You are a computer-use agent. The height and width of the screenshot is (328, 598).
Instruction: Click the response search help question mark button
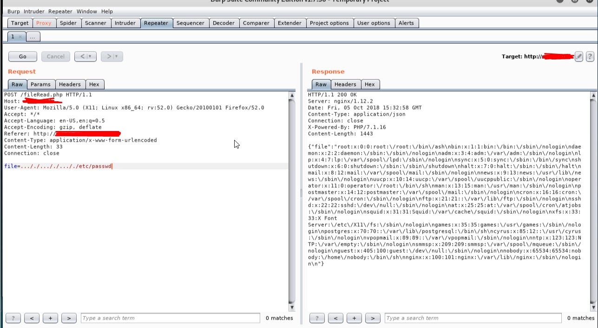pos(317,318)
